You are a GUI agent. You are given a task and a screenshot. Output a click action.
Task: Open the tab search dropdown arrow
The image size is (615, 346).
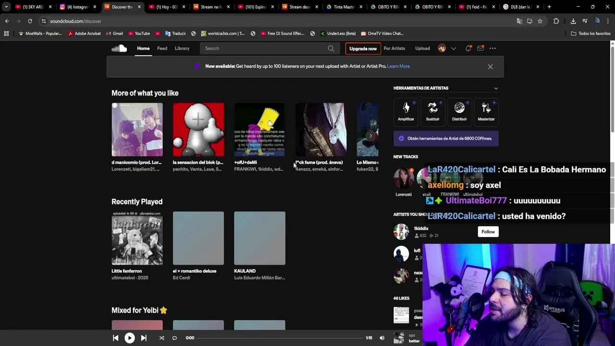[x=6, y=7]
